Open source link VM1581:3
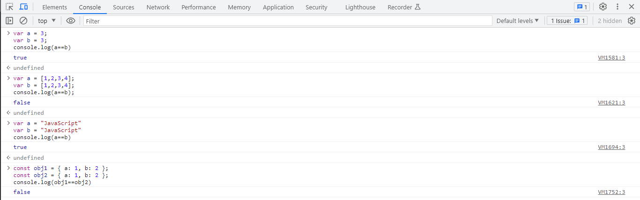This screenshot has width=640, height=200. pos(611,58)
